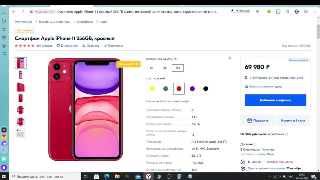Switch to Yandex Browser in the taskbar
The height and width of the screenshot is (180, 320).
pos(148,176)
